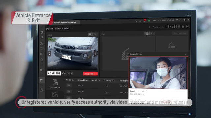Screen dimensions: 211x118
Task: Go to next Remote Request page
Action: point(147,91)
